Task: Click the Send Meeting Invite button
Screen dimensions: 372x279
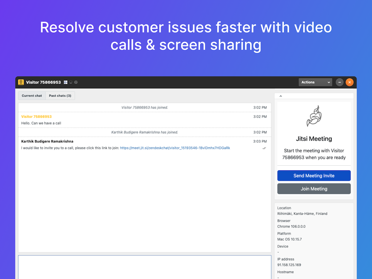Action: (314, 176)
